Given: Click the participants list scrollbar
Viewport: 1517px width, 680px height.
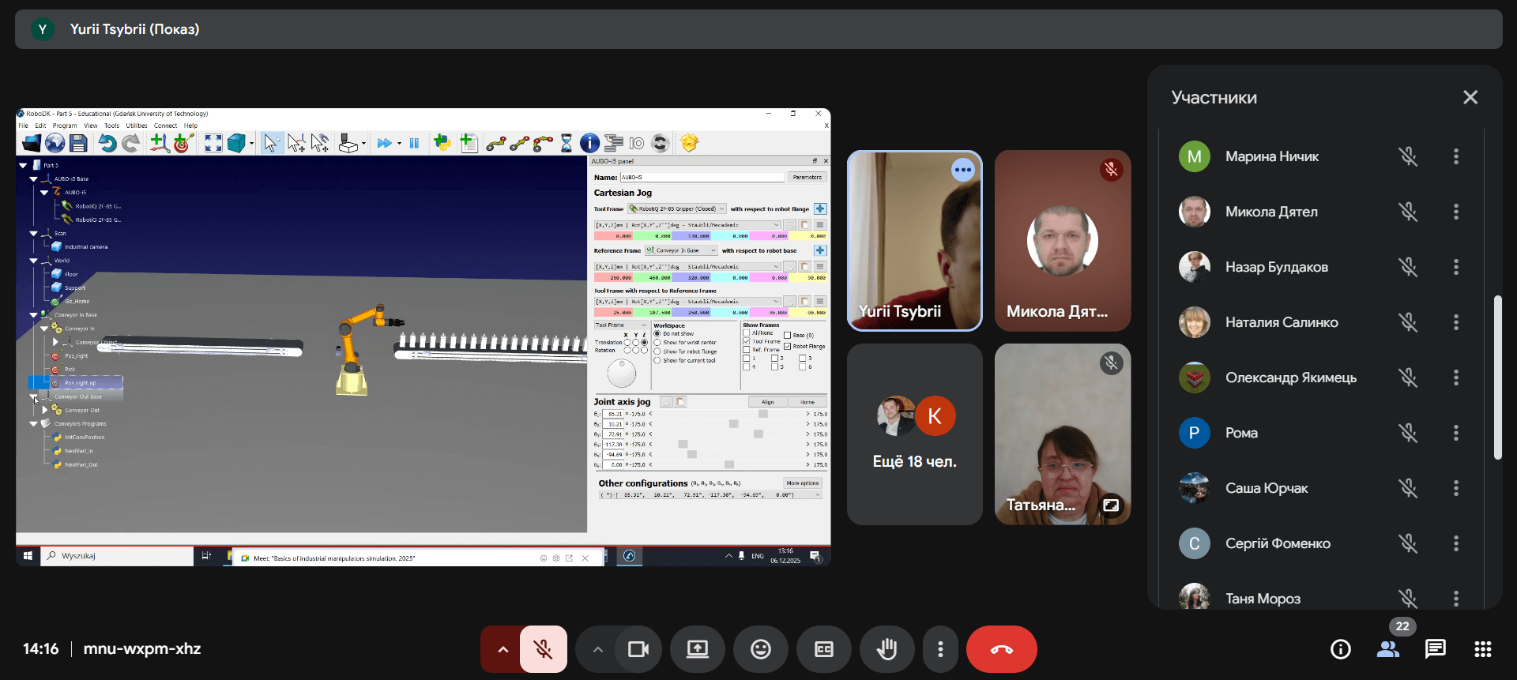Looking at the screenshot, I should tap(1497, 378).
